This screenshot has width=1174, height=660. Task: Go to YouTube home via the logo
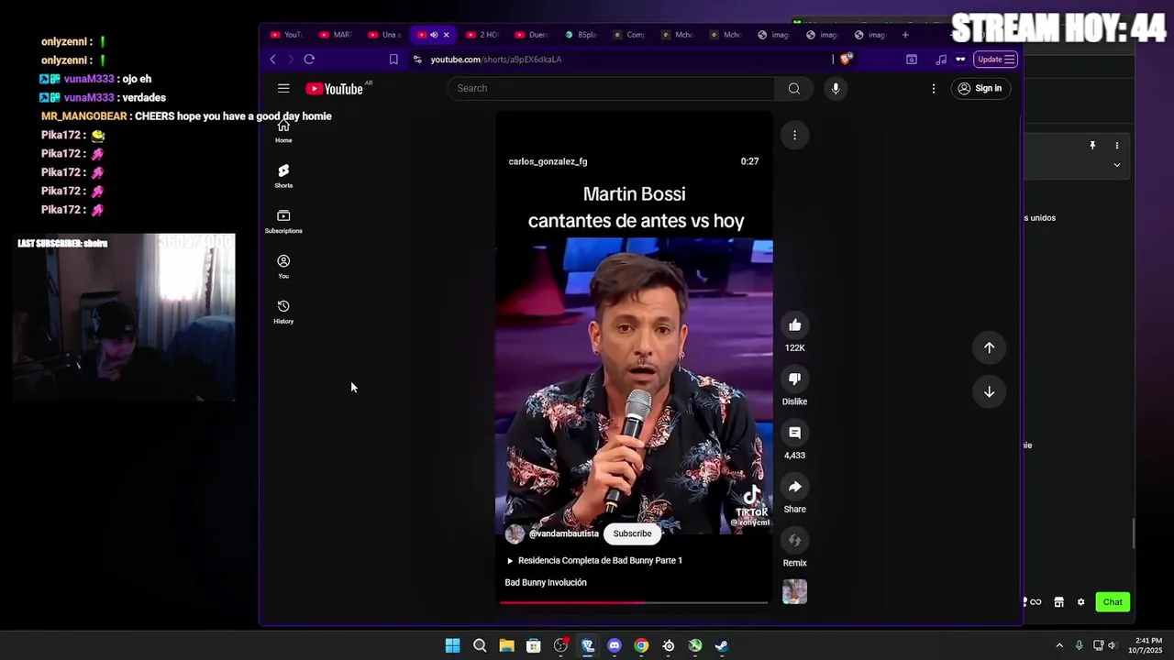(x=335, y=89)
